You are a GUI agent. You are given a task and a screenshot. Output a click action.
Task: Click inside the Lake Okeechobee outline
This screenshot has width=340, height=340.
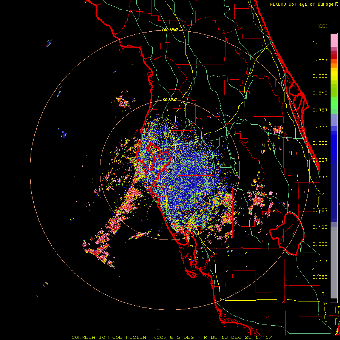pos(291,234)
